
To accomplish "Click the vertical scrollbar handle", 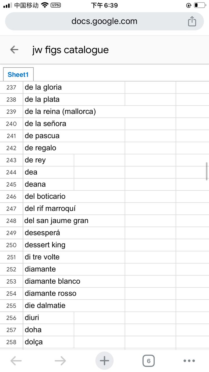I will pyautogui.click(x=207, y=171).
